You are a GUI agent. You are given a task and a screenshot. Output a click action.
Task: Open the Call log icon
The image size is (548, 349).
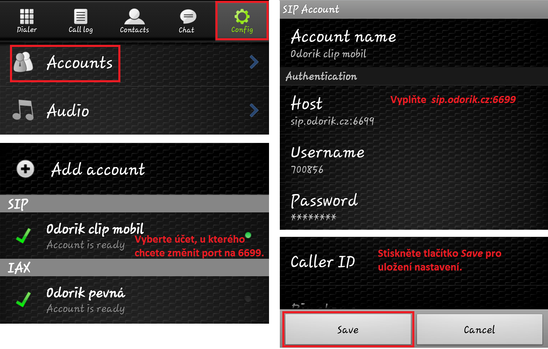pos(81,17)
